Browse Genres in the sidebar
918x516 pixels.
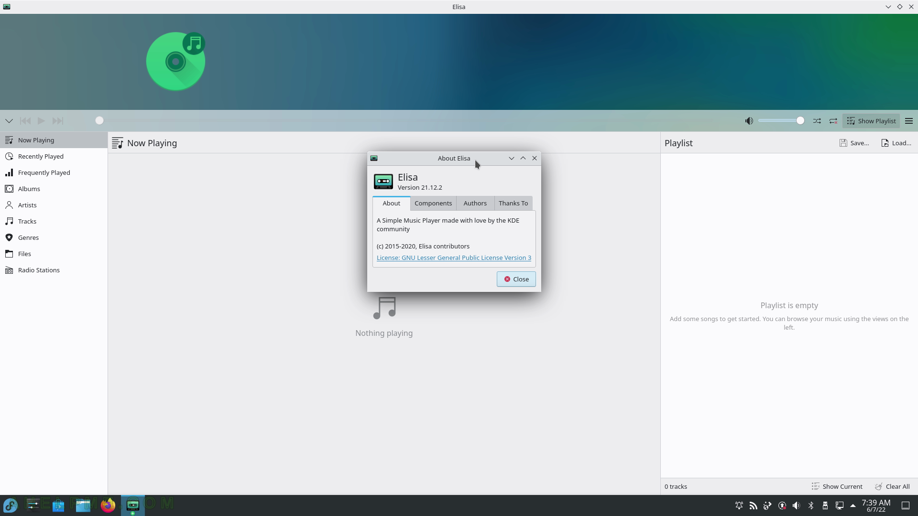click(x=54, y=237)
